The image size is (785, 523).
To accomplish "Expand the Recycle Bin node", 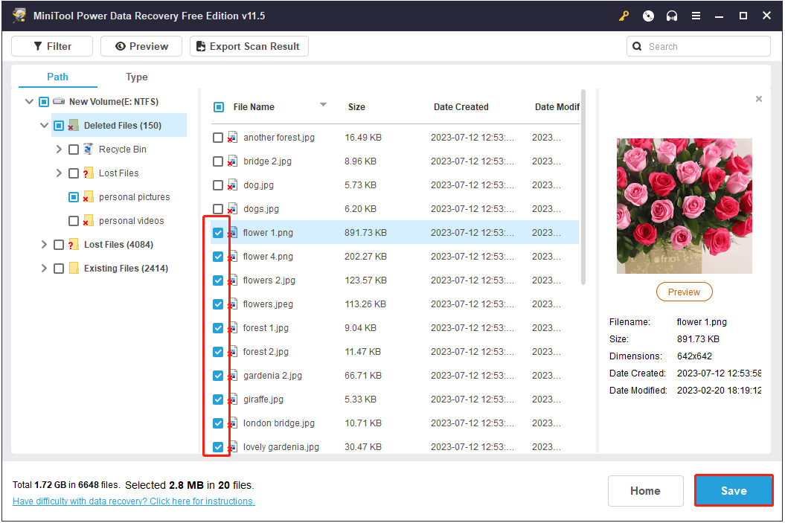I will click(59, 149).
